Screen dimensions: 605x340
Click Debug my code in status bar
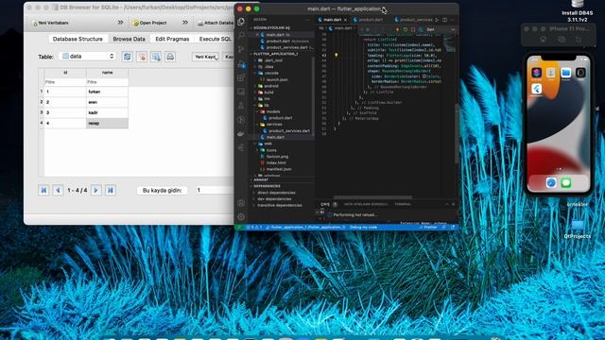tap(363, 228)
